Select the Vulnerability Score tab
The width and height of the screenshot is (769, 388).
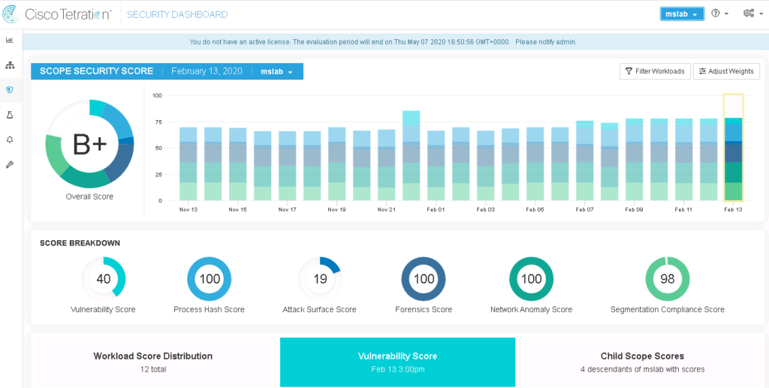pyautogui.click(x=397, y=362)
